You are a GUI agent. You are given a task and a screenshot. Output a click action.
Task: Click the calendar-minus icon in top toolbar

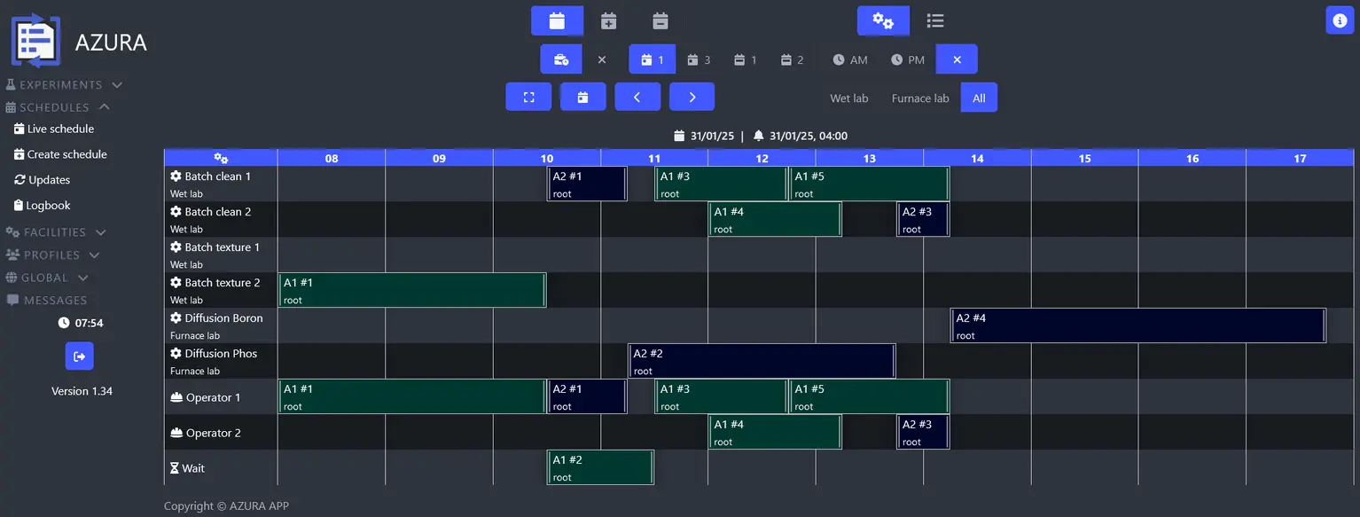coord(660,20)
